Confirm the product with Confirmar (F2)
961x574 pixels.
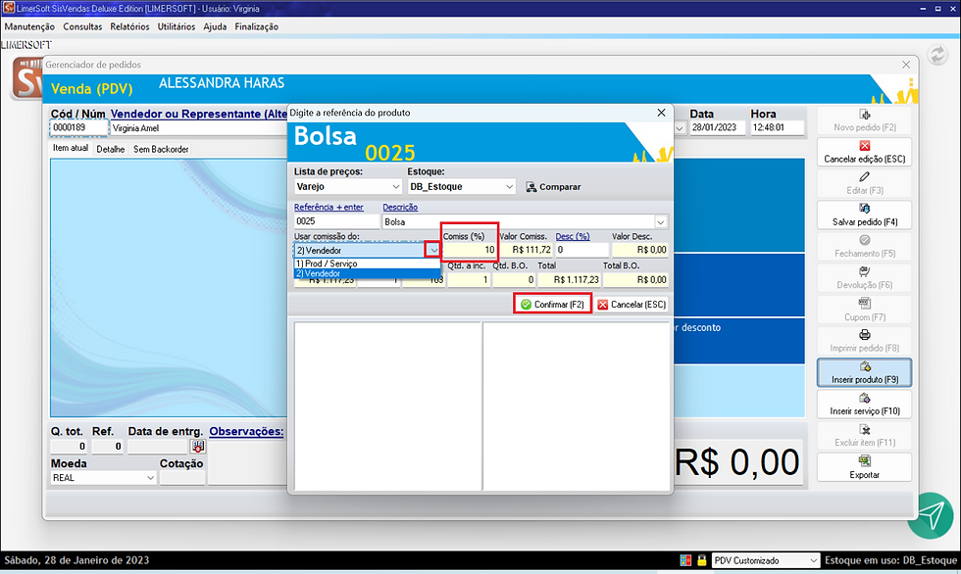pos(552,304)
